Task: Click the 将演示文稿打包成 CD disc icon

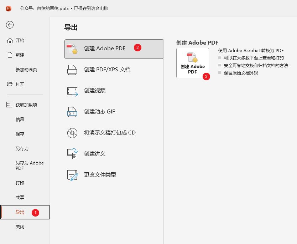Action: 72,133
